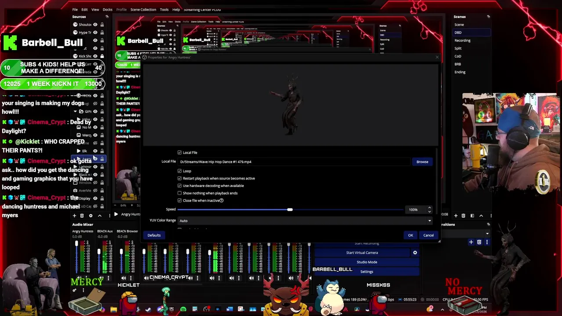Browse for a local media file
The width and height of the screenshot is (562, 316).
pos(422,162)
